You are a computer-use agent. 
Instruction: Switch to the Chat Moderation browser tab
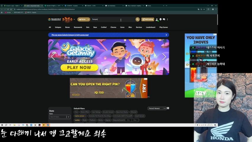[114, 6]
